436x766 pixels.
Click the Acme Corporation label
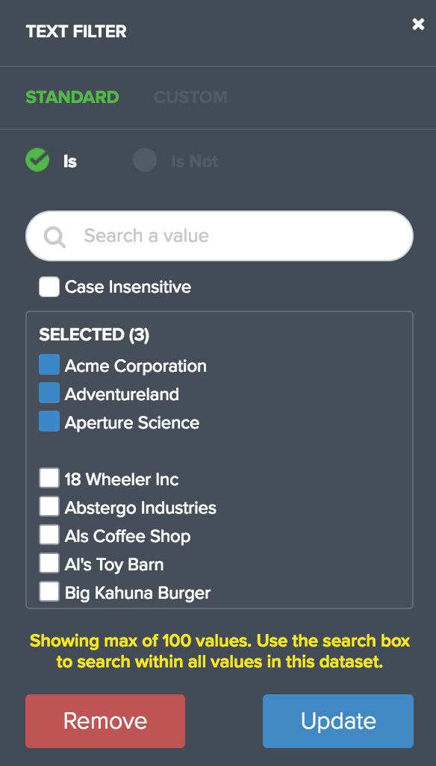(135, 366)
